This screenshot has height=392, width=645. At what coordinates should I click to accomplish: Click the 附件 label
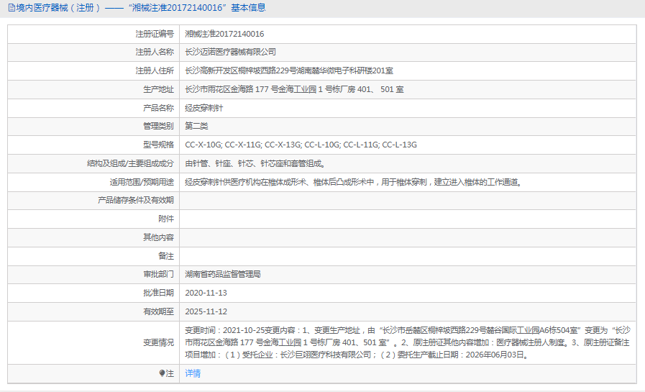(166, 219)
